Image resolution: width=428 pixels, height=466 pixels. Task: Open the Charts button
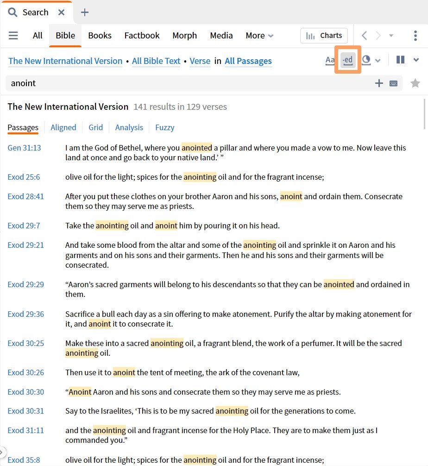click(x=324, y=36)
